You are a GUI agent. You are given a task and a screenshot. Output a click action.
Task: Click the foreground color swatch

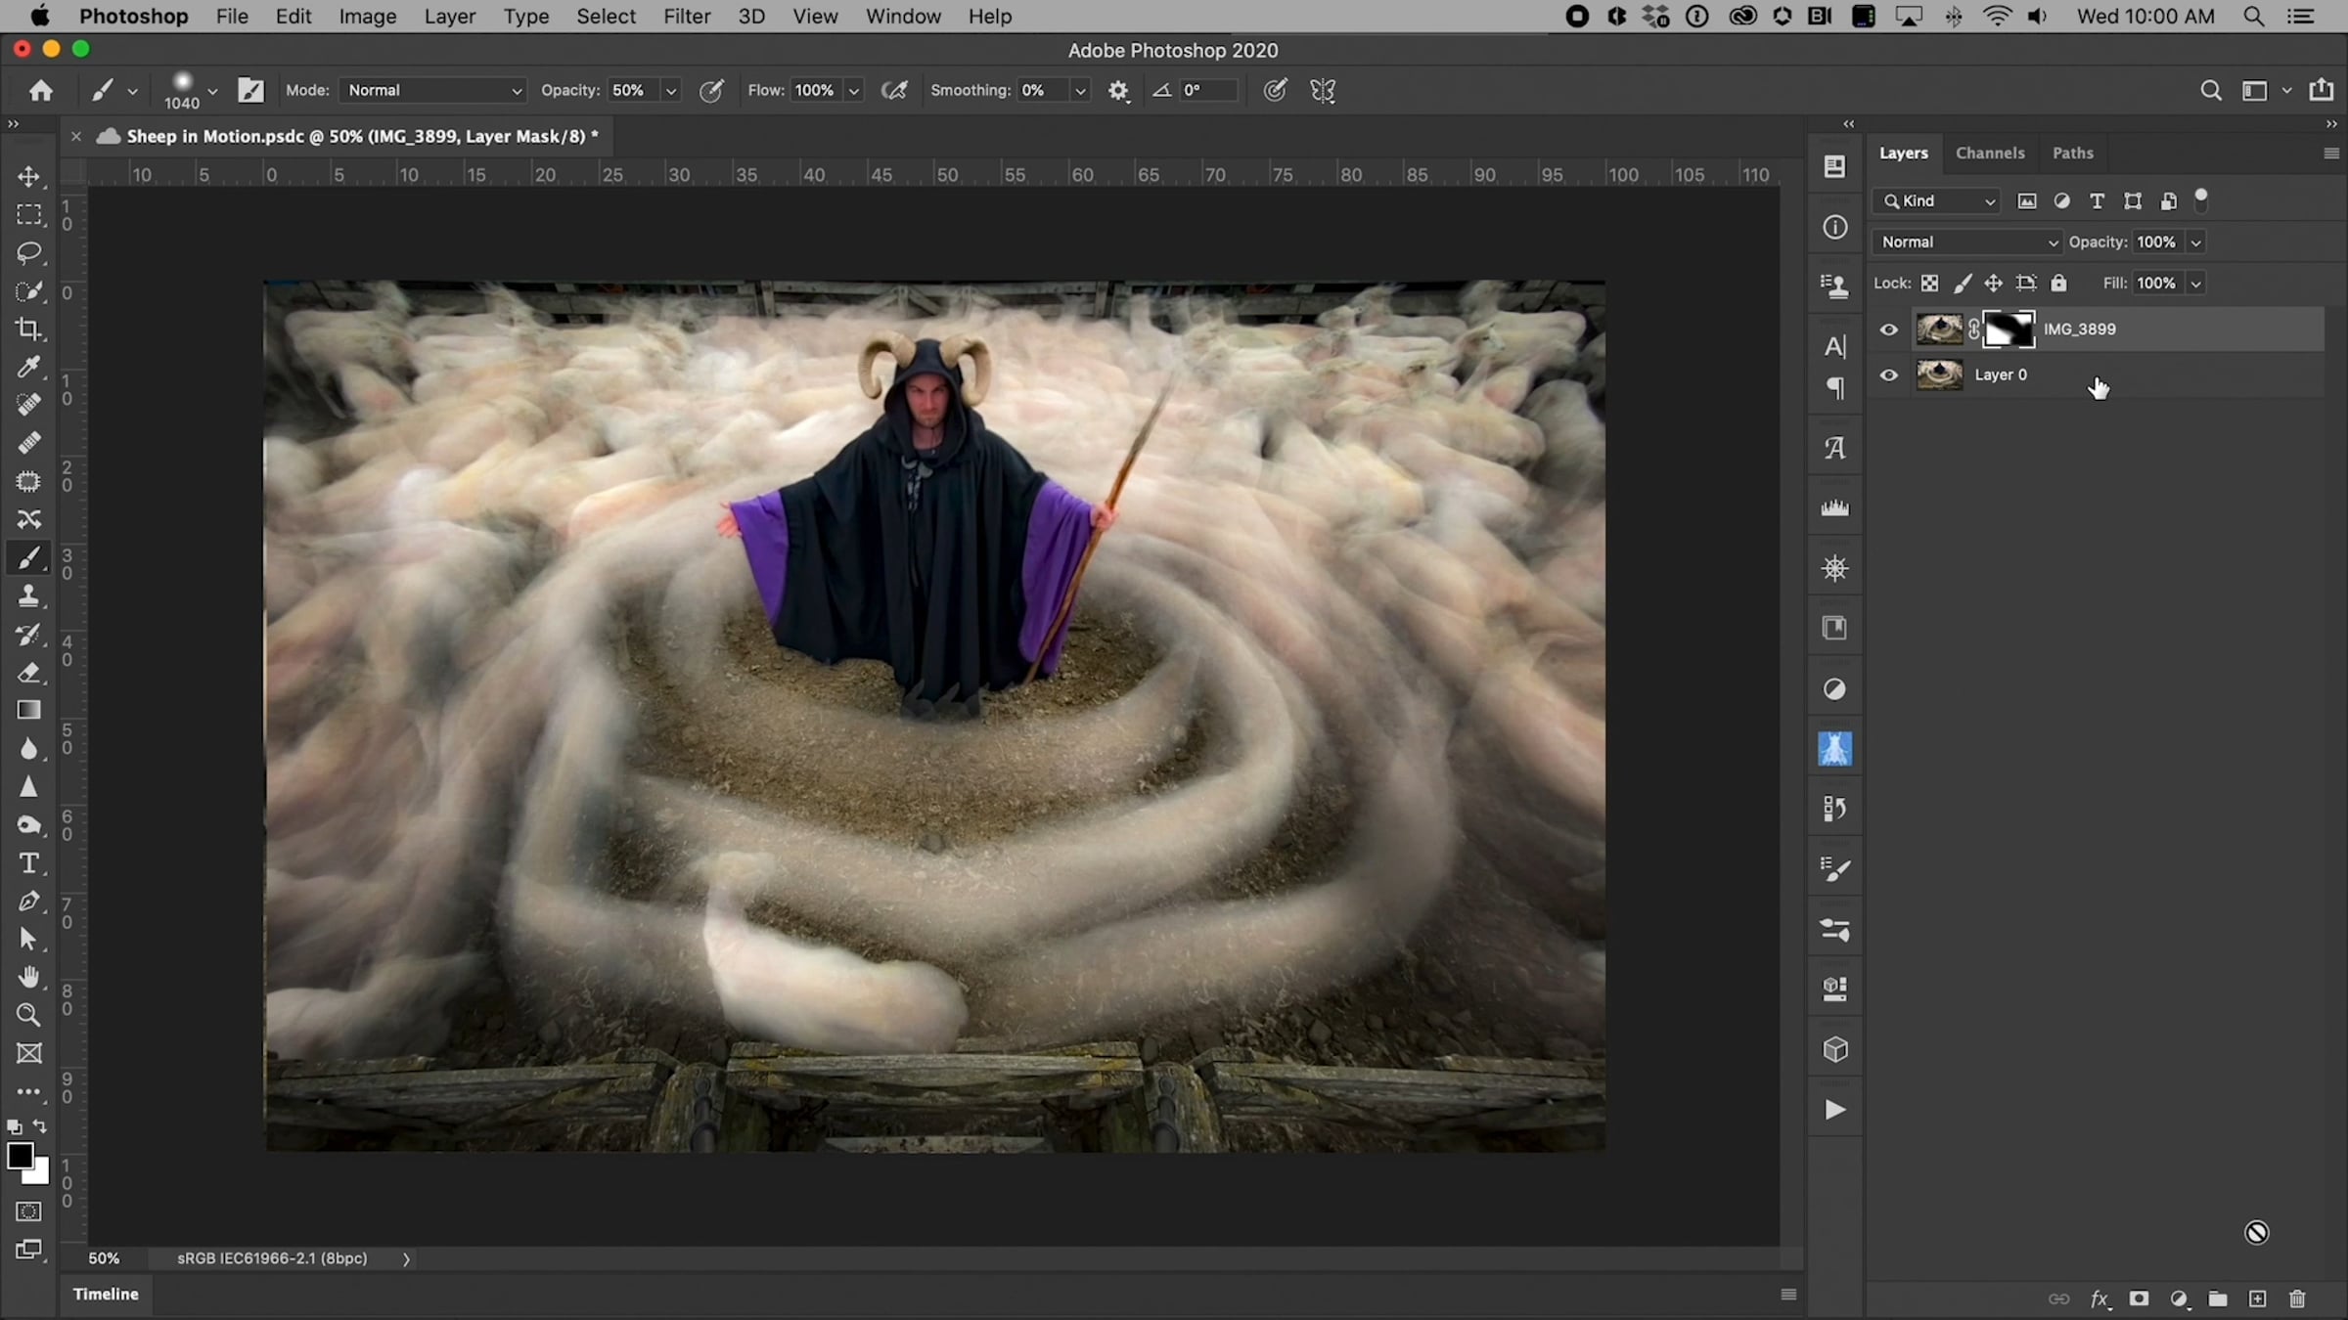[19, 1155]
